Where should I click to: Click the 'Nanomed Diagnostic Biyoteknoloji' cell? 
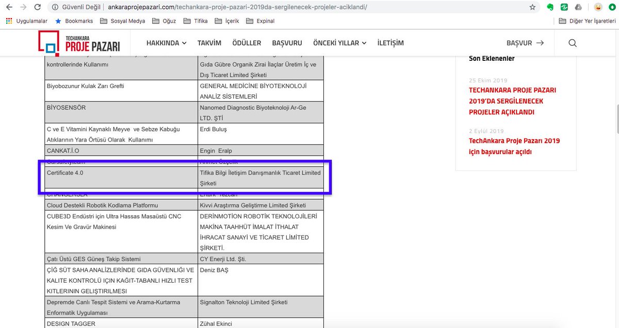(260, 112)
